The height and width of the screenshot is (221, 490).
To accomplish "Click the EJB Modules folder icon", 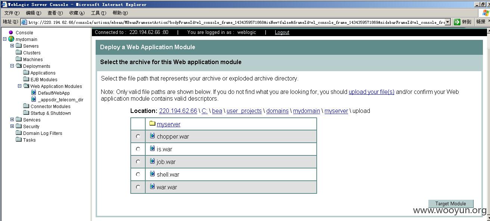I will tap(26, 79).
